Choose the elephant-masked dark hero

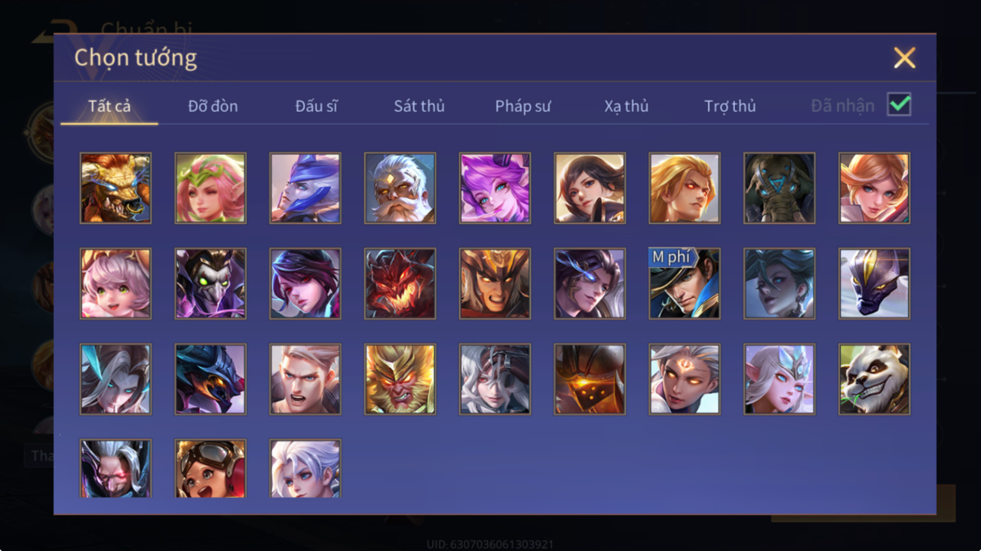pyautogui.click(x=779, y=188)
